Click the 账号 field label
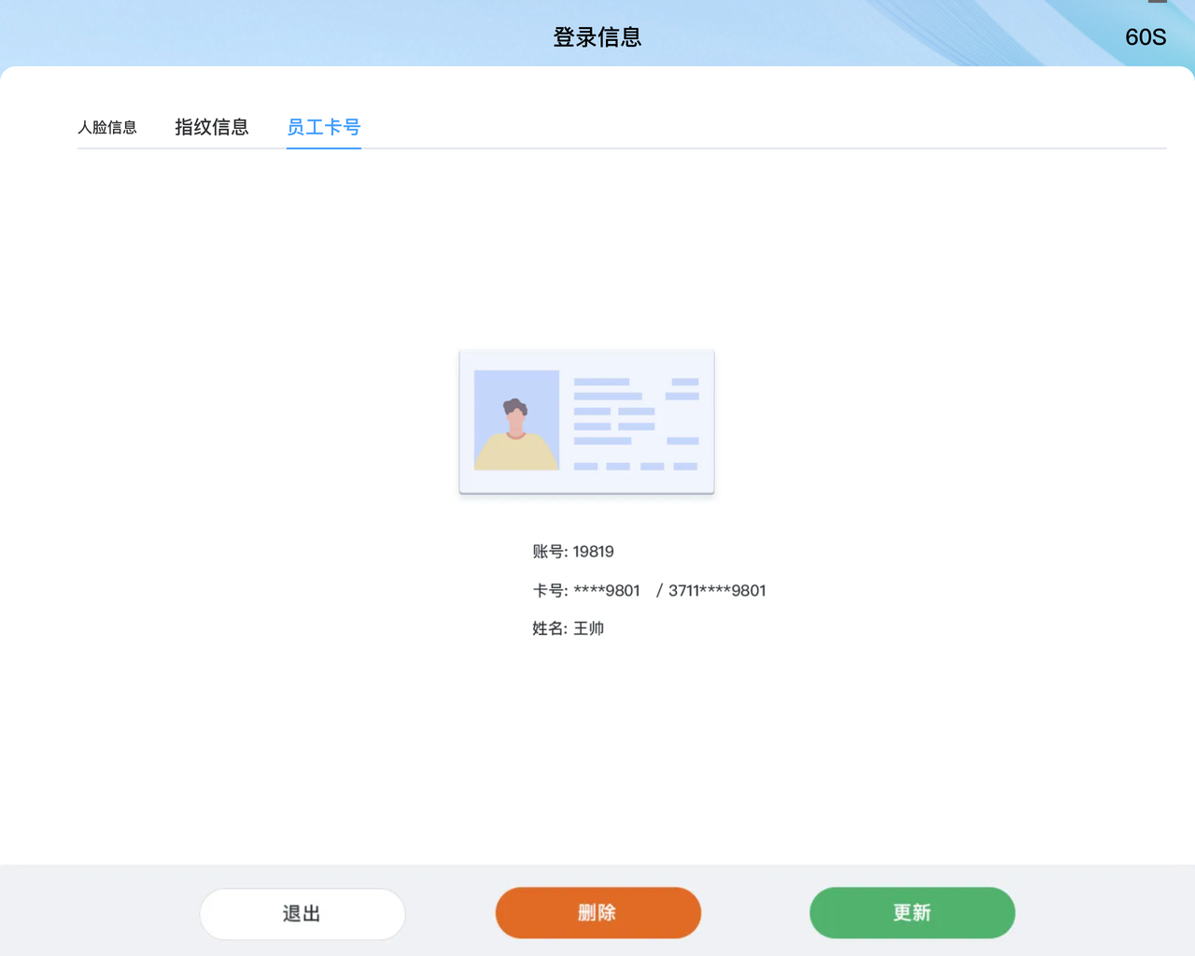The width and height of the screenshot is (1195, 956). tap(549, 552)
